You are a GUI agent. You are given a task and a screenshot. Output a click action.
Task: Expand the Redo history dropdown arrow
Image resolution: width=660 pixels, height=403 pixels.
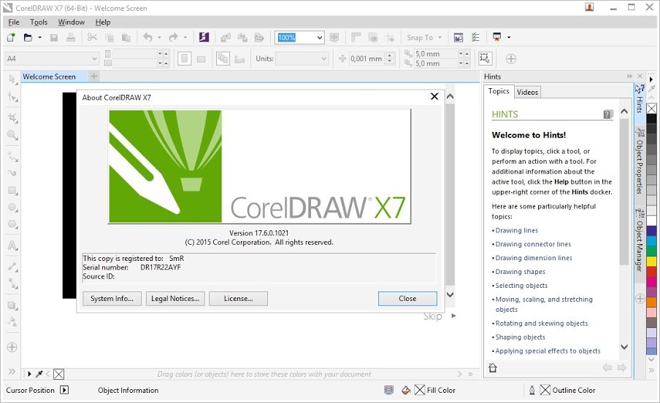[185, 37]
